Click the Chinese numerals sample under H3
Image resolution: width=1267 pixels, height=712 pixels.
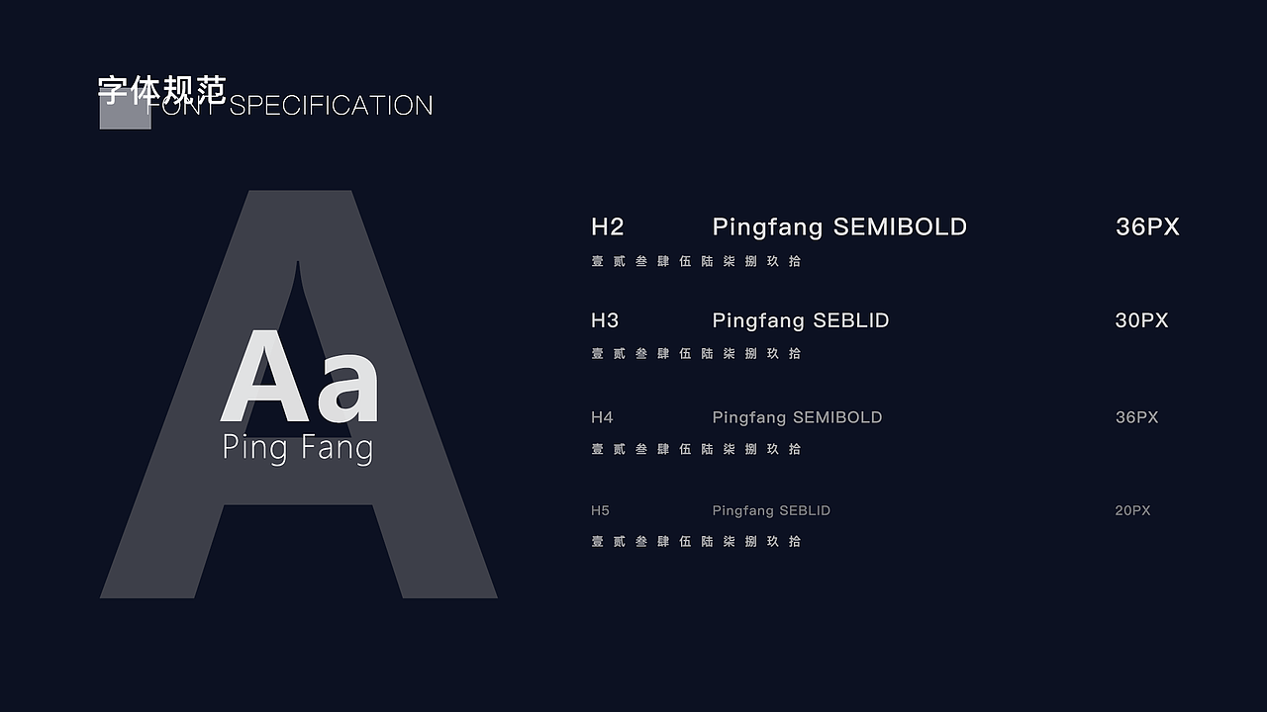coord(696,353)
